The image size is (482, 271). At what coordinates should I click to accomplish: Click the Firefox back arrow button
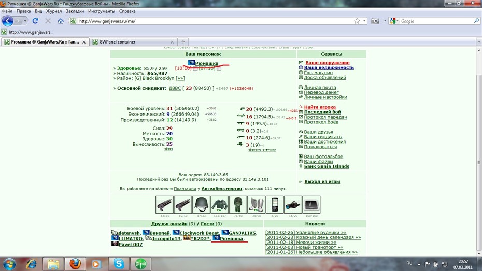coord(8,21)
